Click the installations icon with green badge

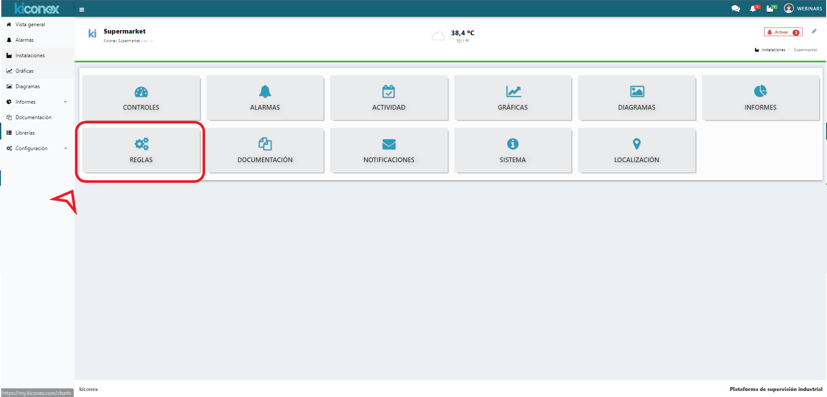point(771,9)
